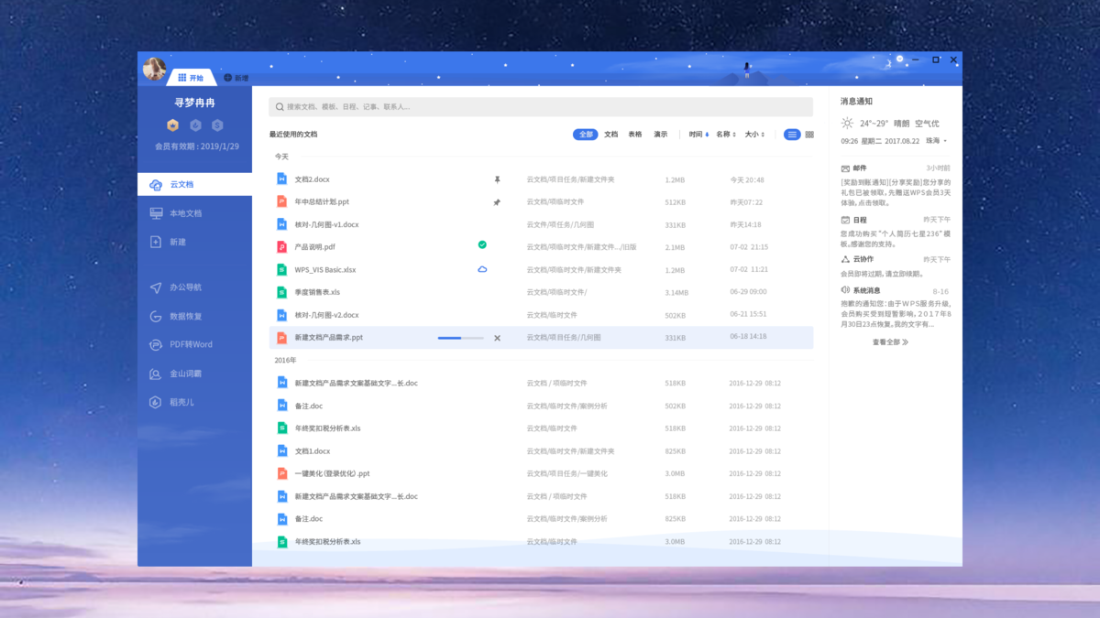Unpin 文档2.docx using its pin icon

497,180
